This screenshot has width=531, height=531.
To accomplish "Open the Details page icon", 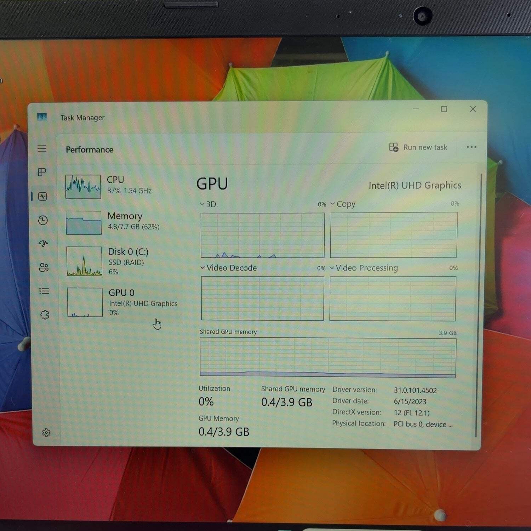I will pos(44,291).
